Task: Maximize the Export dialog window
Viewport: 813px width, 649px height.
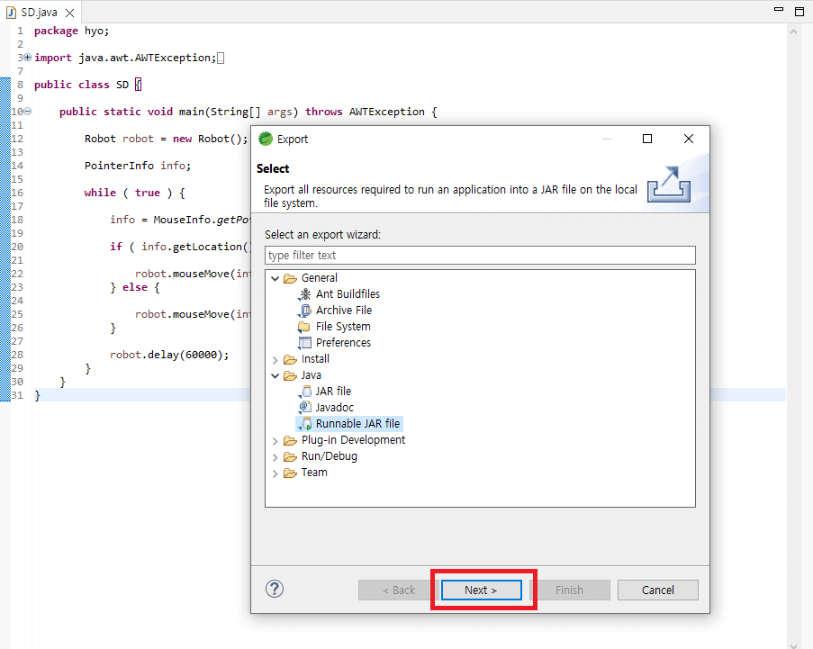Action: (647, 139)
